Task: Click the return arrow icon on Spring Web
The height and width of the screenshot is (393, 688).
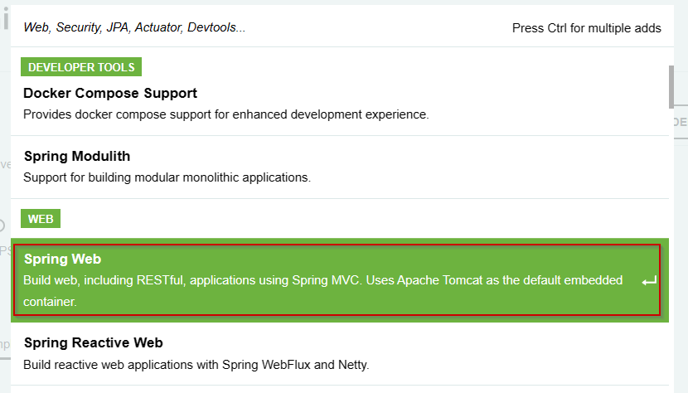Action: (649, 281)
